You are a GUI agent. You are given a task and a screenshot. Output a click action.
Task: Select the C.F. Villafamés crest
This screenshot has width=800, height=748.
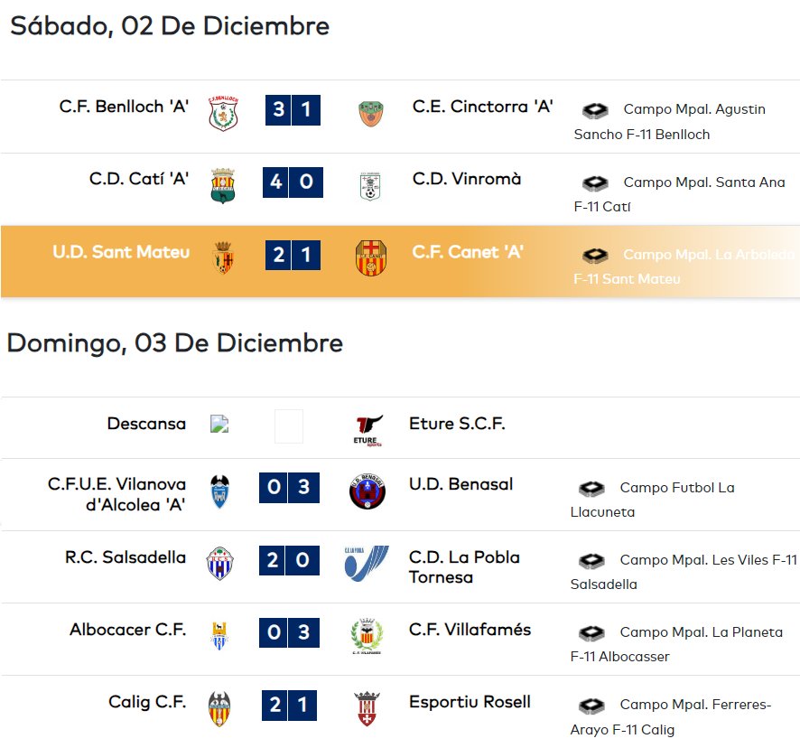tap(367, 636)
